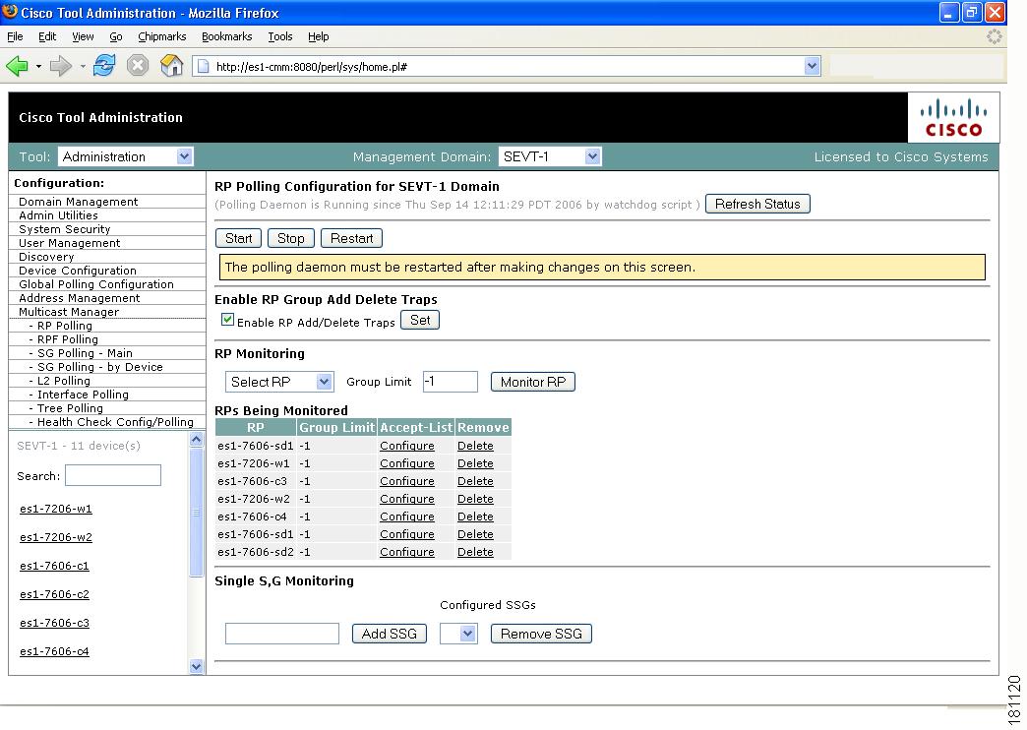Click Configure link for es1-7606-c3
Viewport: 1027px width, 730px height.
click(x=406, y=481)
